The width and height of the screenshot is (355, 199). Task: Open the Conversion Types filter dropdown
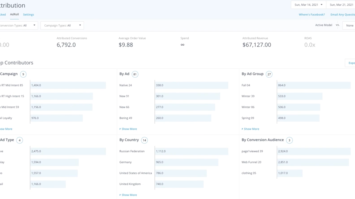(x=18, y=25)
